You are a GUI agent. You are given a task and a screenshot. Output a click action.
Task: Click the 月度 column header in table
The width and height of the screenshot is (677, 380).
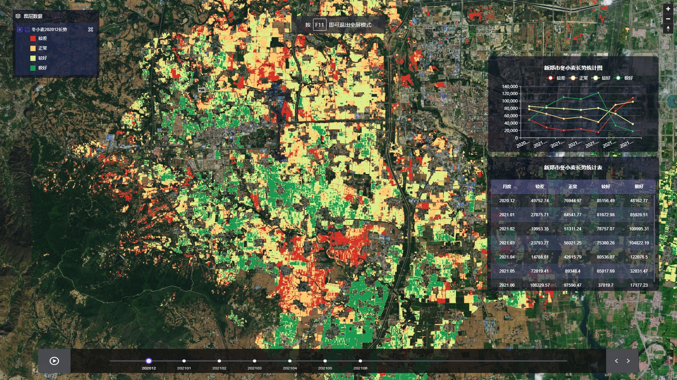(x=507, y=187)
